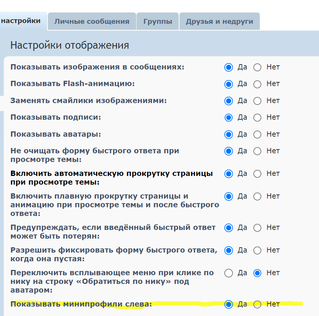
Task: Choose Да for Показывать аватары
Action: pyautogui.click(x=229, y=134)
